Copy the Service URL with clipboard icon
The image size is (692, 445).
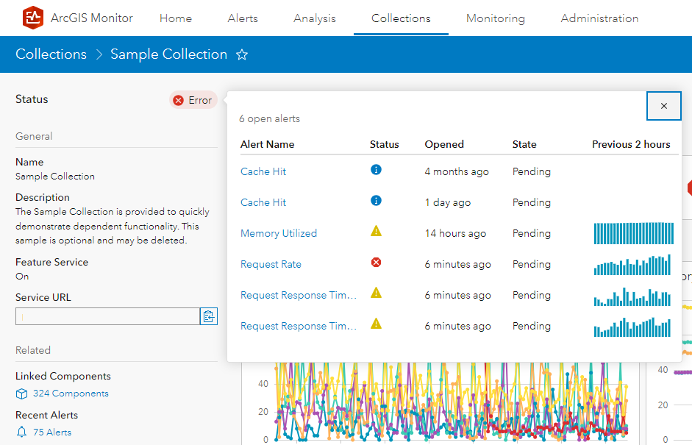pos(209,316)
